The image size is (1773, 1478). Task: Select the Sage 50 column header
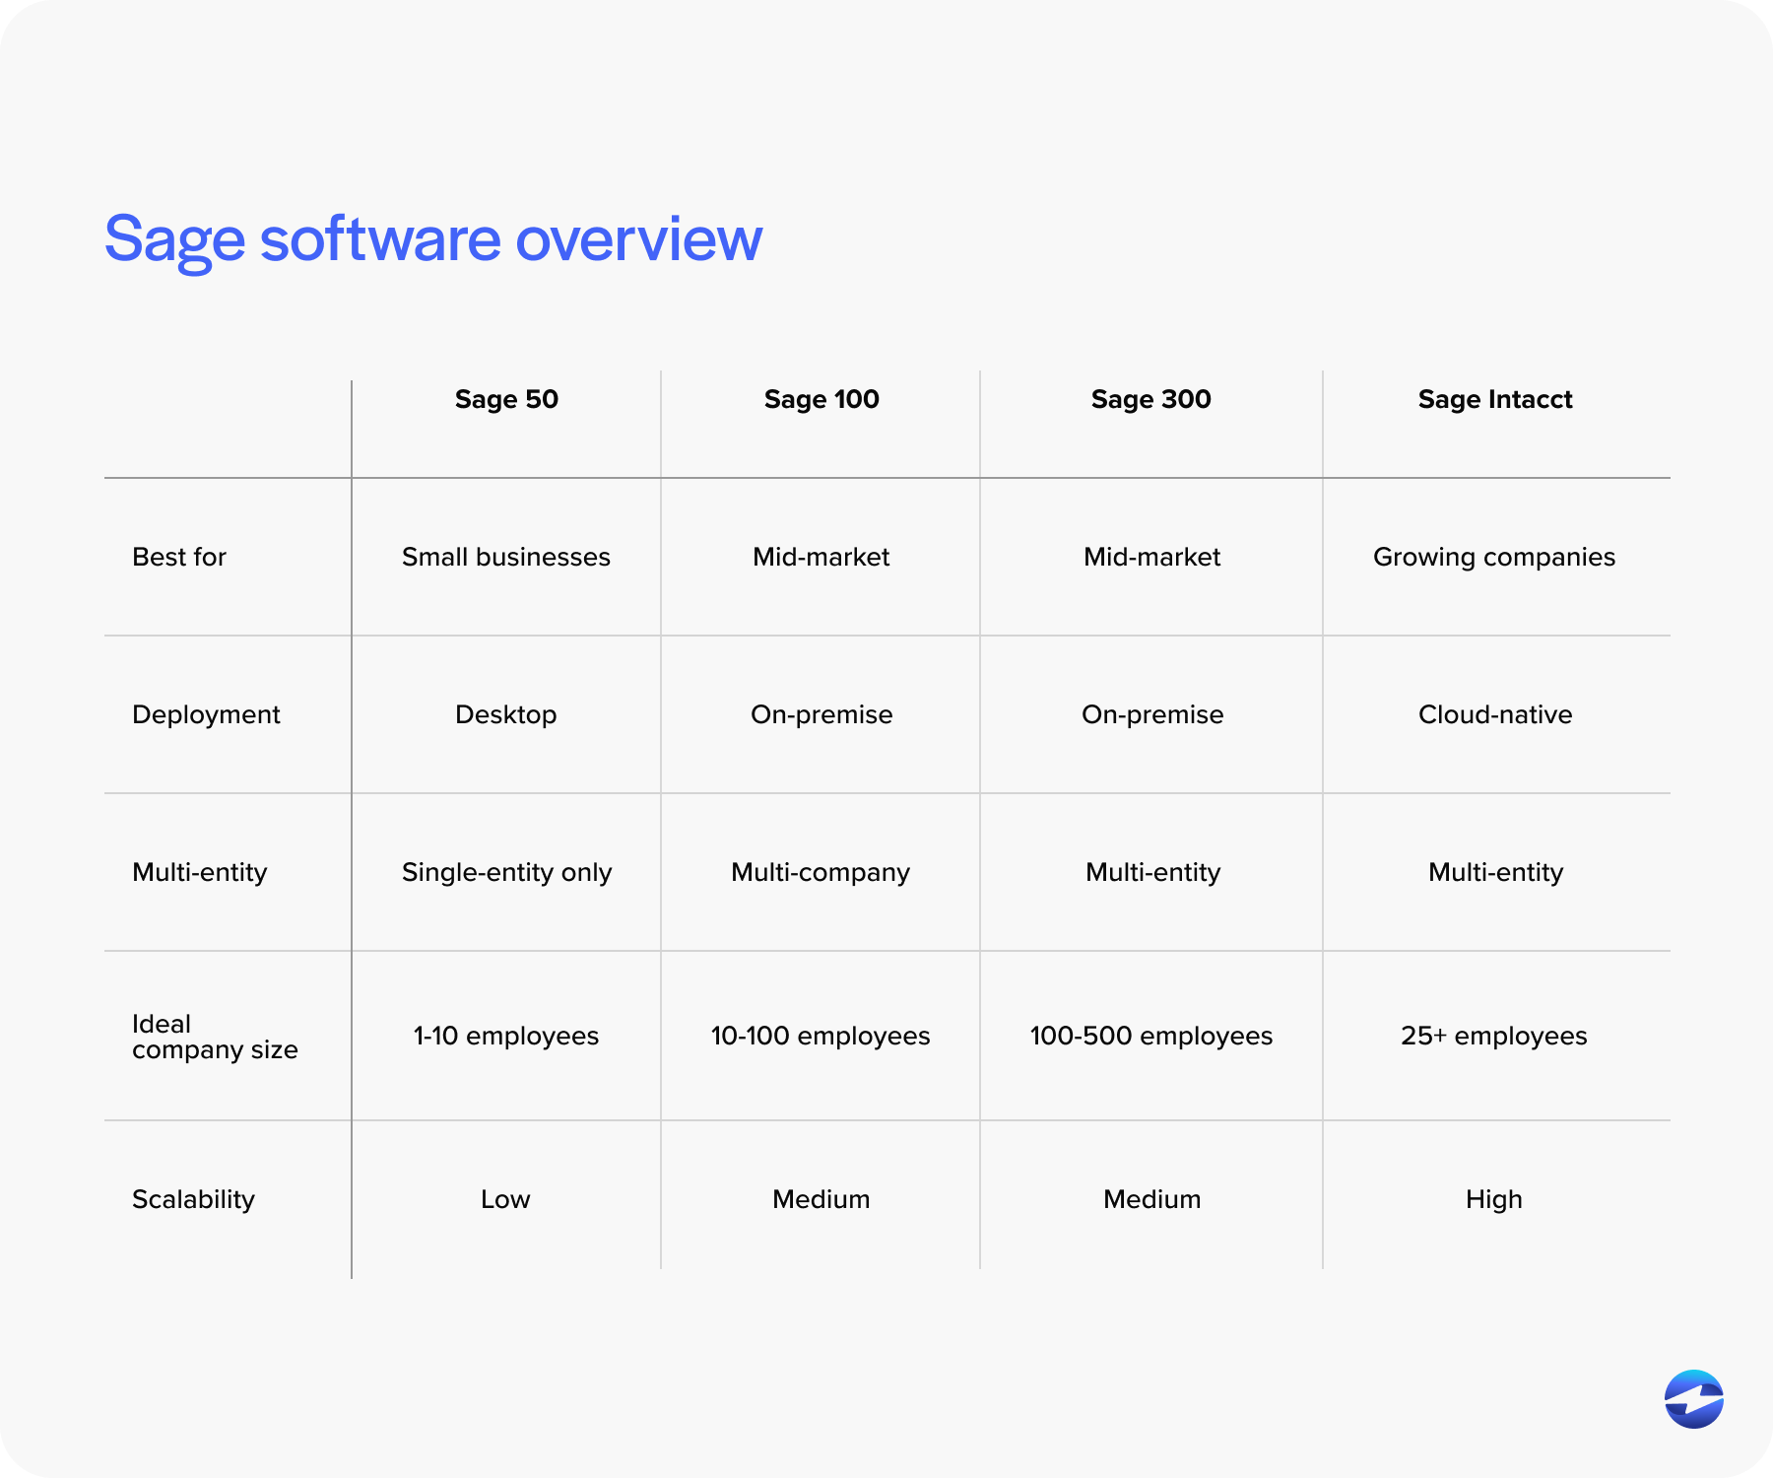[505, 399]
